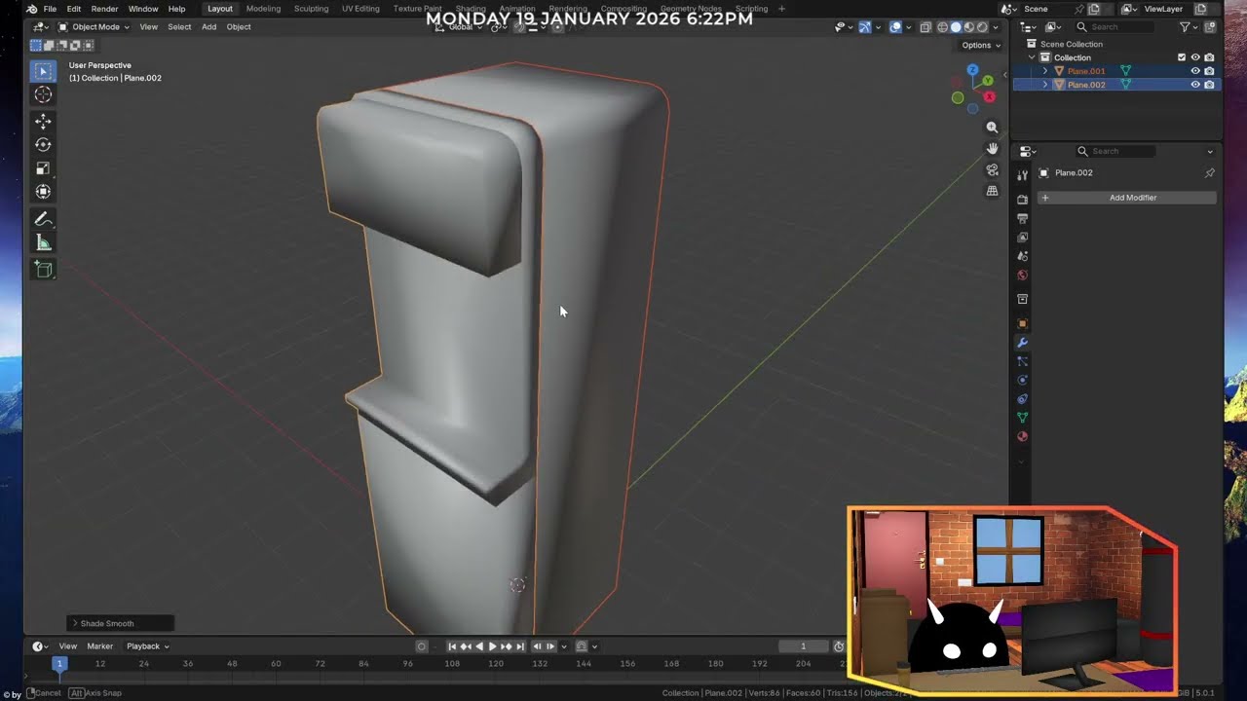Image resolution: width=1247 pixels, height=701 pixels.
Task: Open the World properties tab
Action: (x=1022, y=276)
